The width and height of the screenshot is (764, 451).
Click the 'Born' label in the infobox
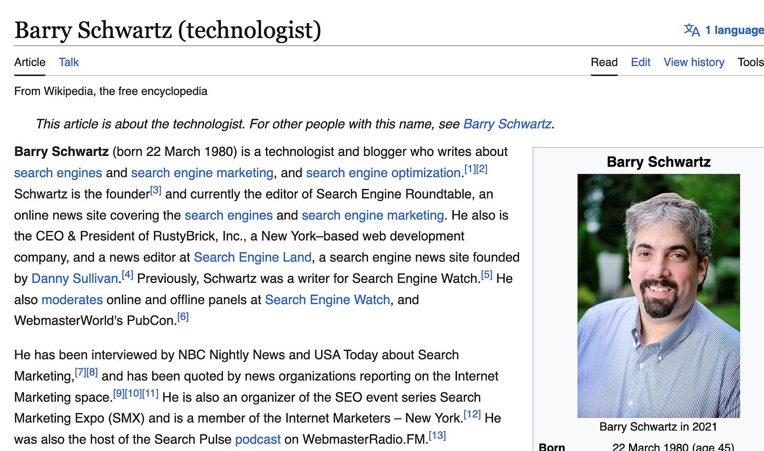click(x=552, y=447)
